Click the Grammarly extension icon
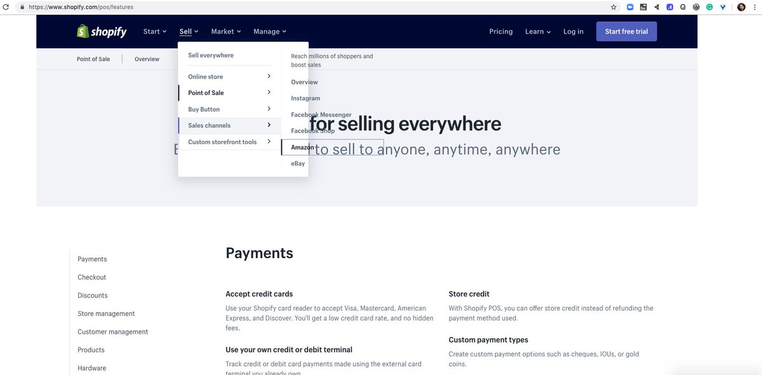This screenshot has height=375, width=762. (x=709, y=7)
